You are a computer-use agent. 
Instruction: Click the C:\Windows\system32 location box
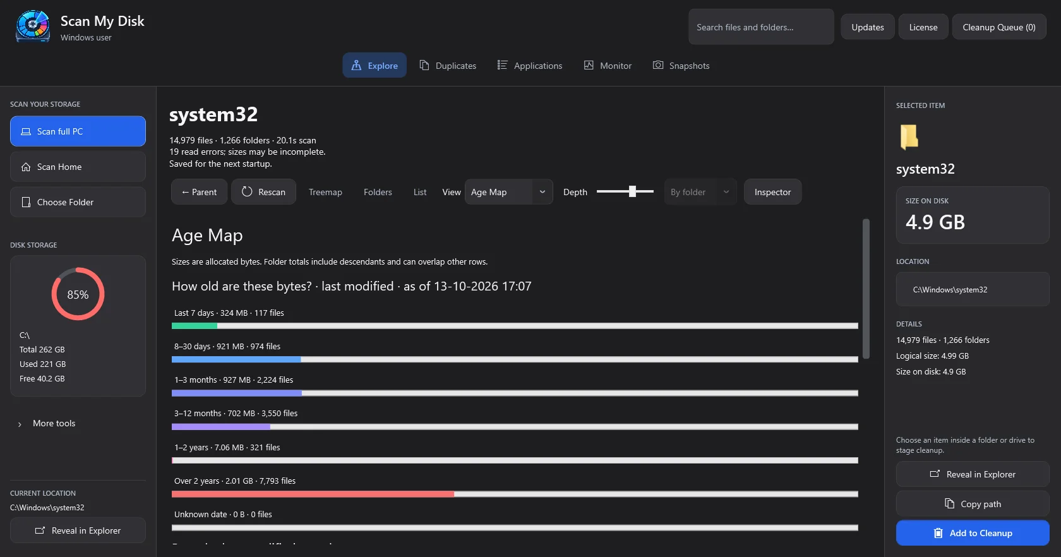(973, 289)
